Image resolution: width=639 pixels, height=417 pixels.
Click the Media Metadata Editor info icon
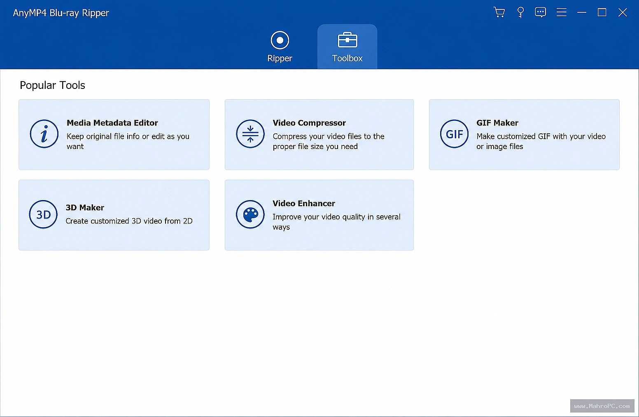(44, 134)
